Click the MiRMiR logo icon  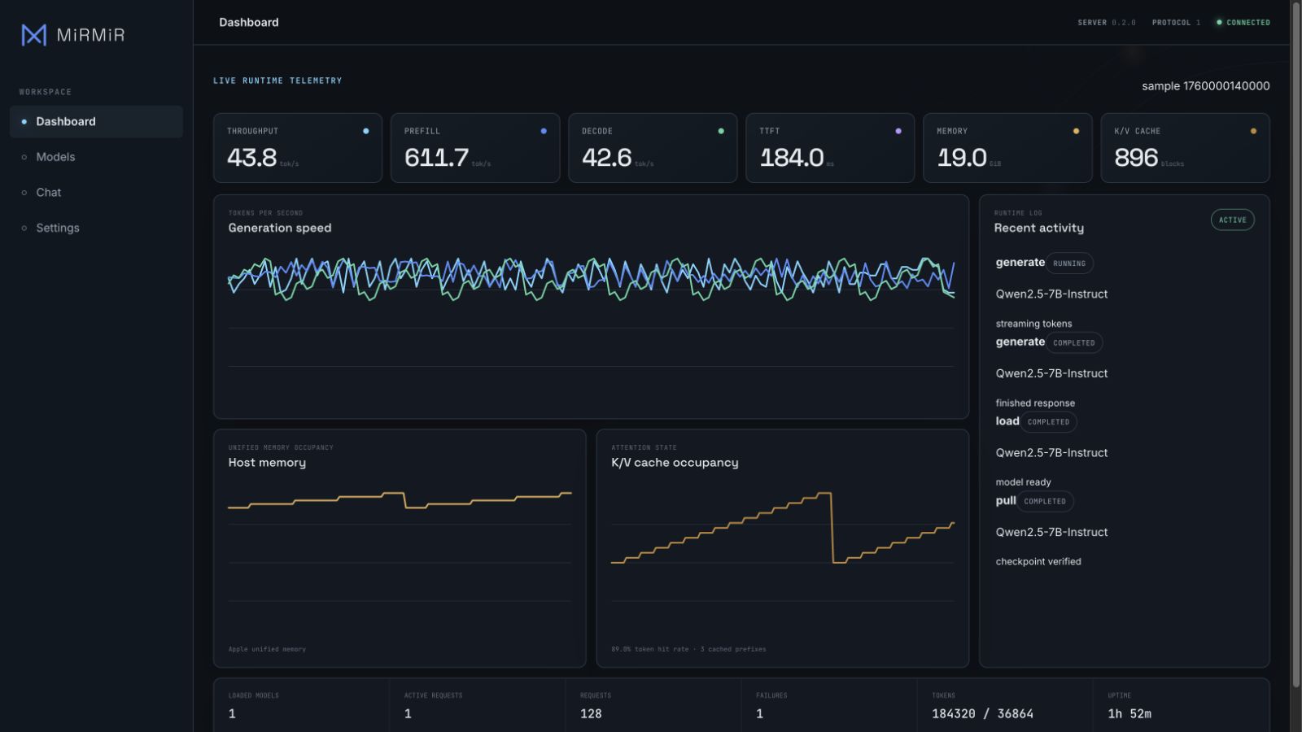[33, 35]
